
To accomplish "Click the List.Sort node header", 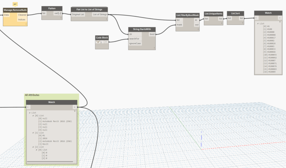I will coord(236,13).
